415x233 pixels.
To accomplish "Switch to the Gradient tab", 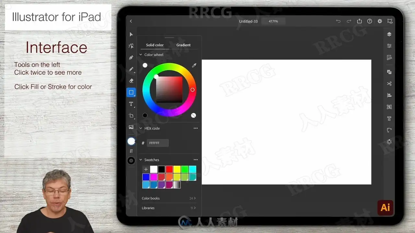I will pyautogui.click(x=184, y=45).
